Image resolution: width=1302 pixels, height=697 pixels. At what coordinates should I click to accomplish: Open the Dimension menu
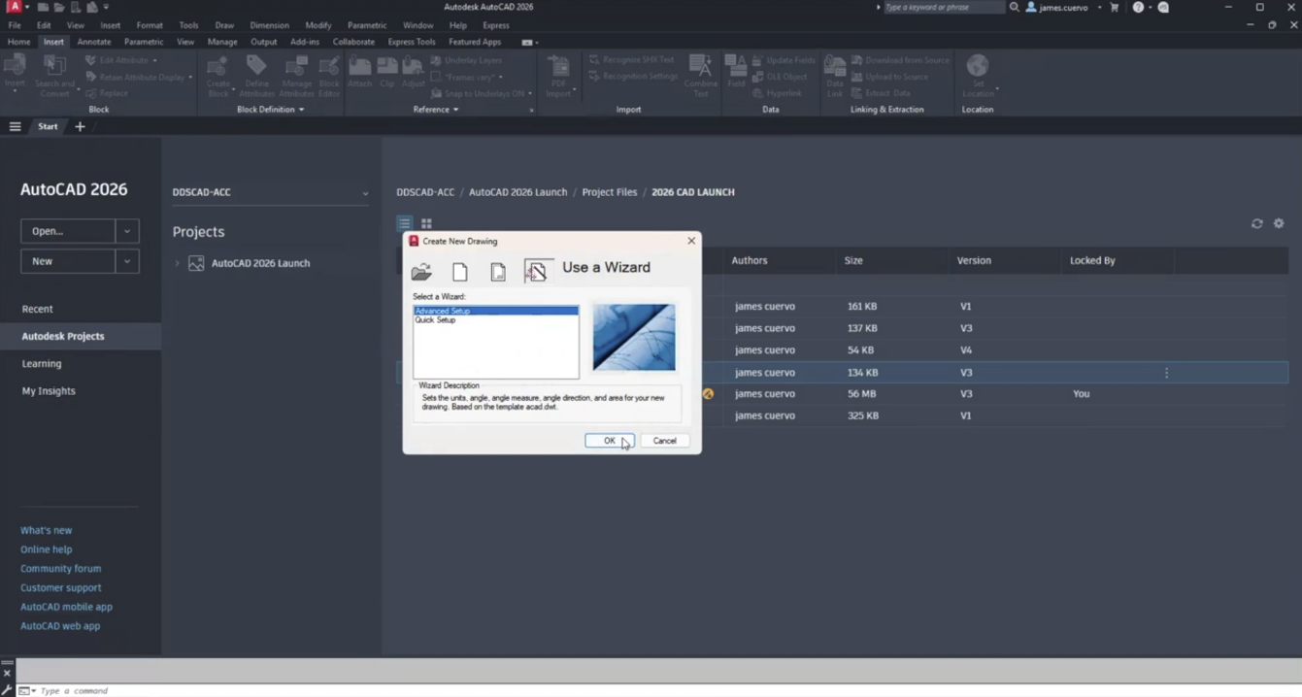[269, 25]
